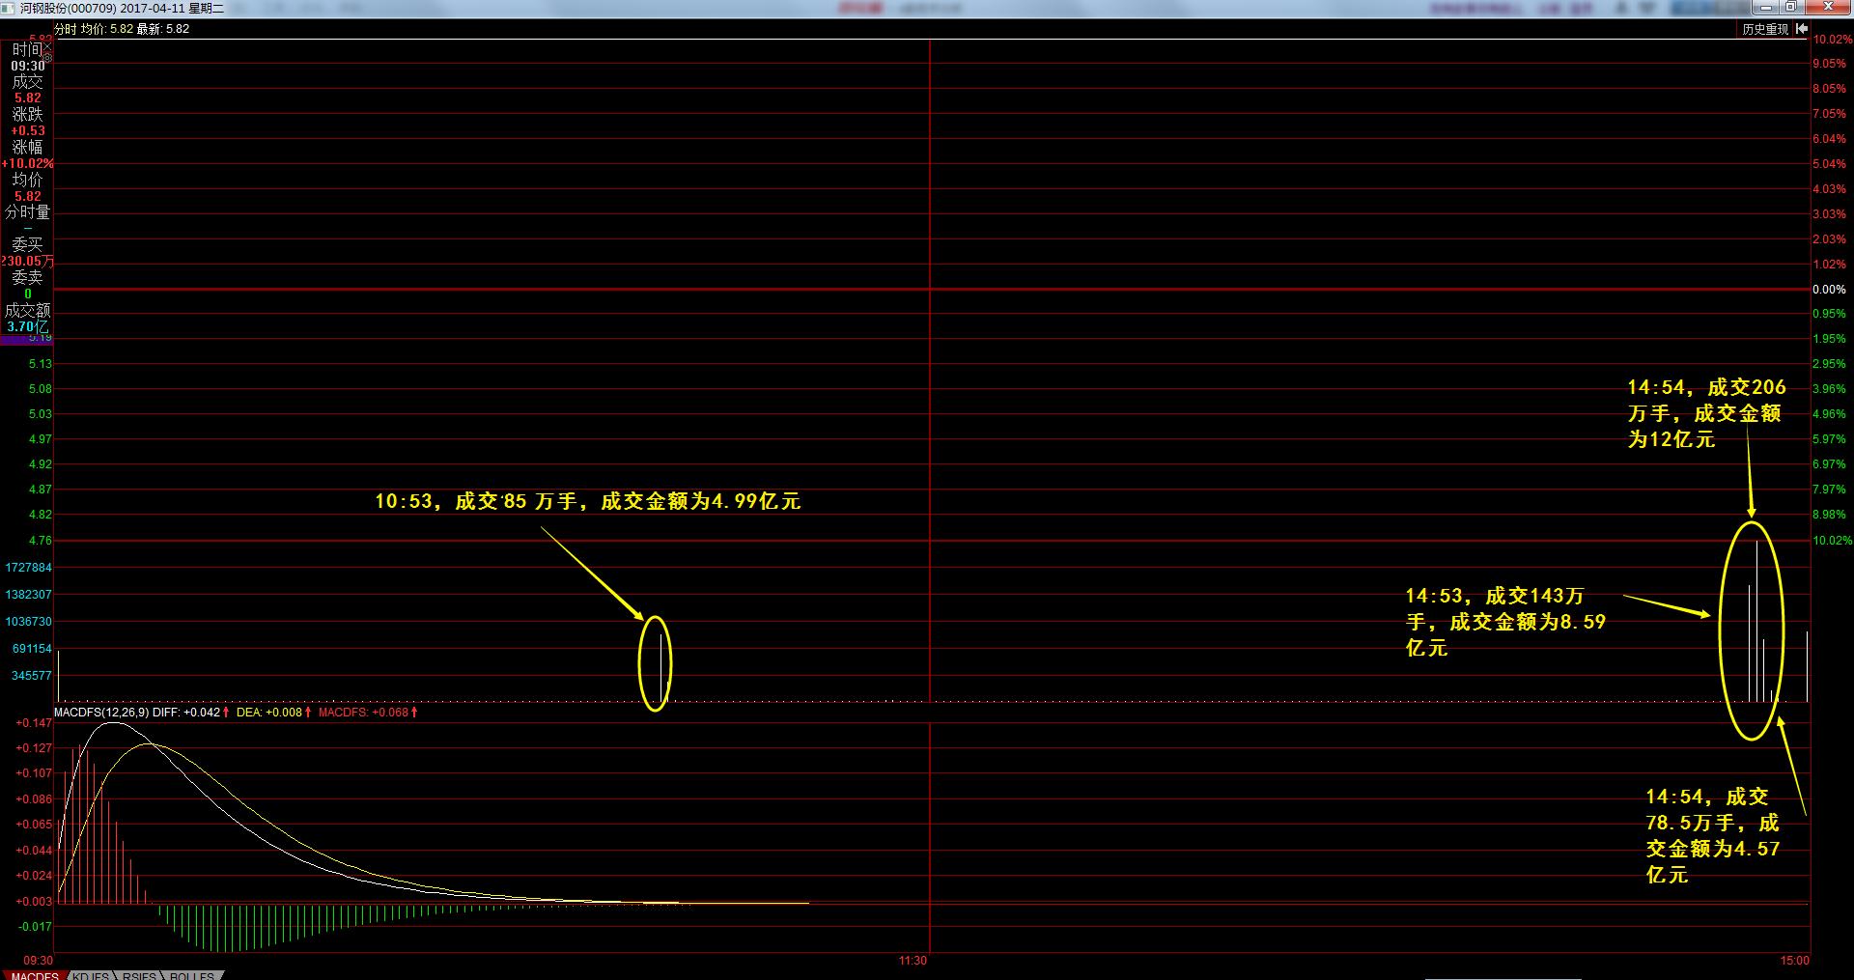Image resolution: width=1854 pixels, height=980 pixels.
Task: Click the 15:00 closing volume bar
Action: [x=1807, y=666]
